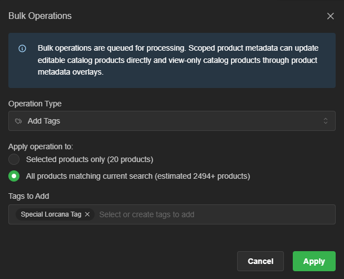Click the 'estimated 2494+ products' label text
Screen dimensions: 344x279
[x=203, y=176]
